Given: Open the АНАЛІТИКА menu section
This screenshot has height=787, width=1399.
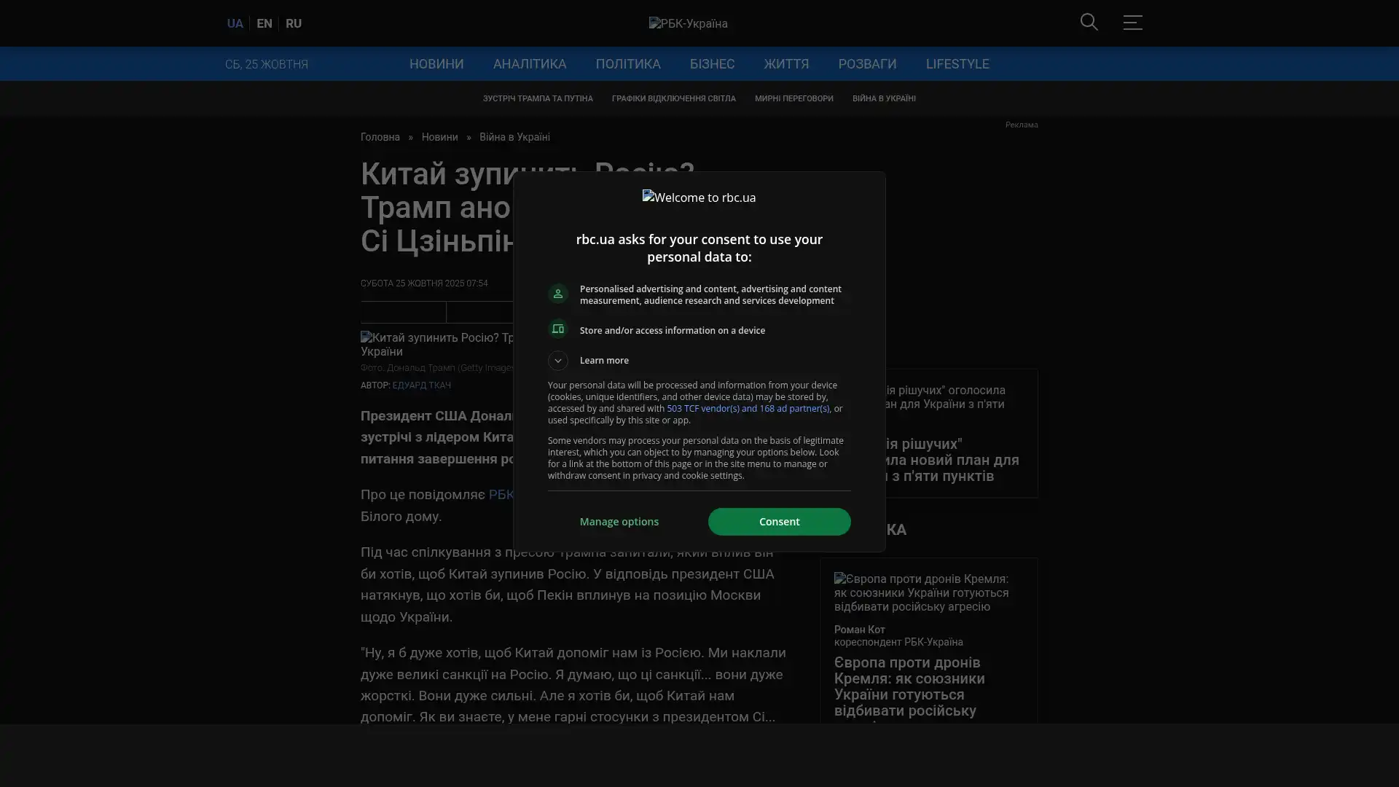Looking at the screenshot, I should [x=529, y=64].
